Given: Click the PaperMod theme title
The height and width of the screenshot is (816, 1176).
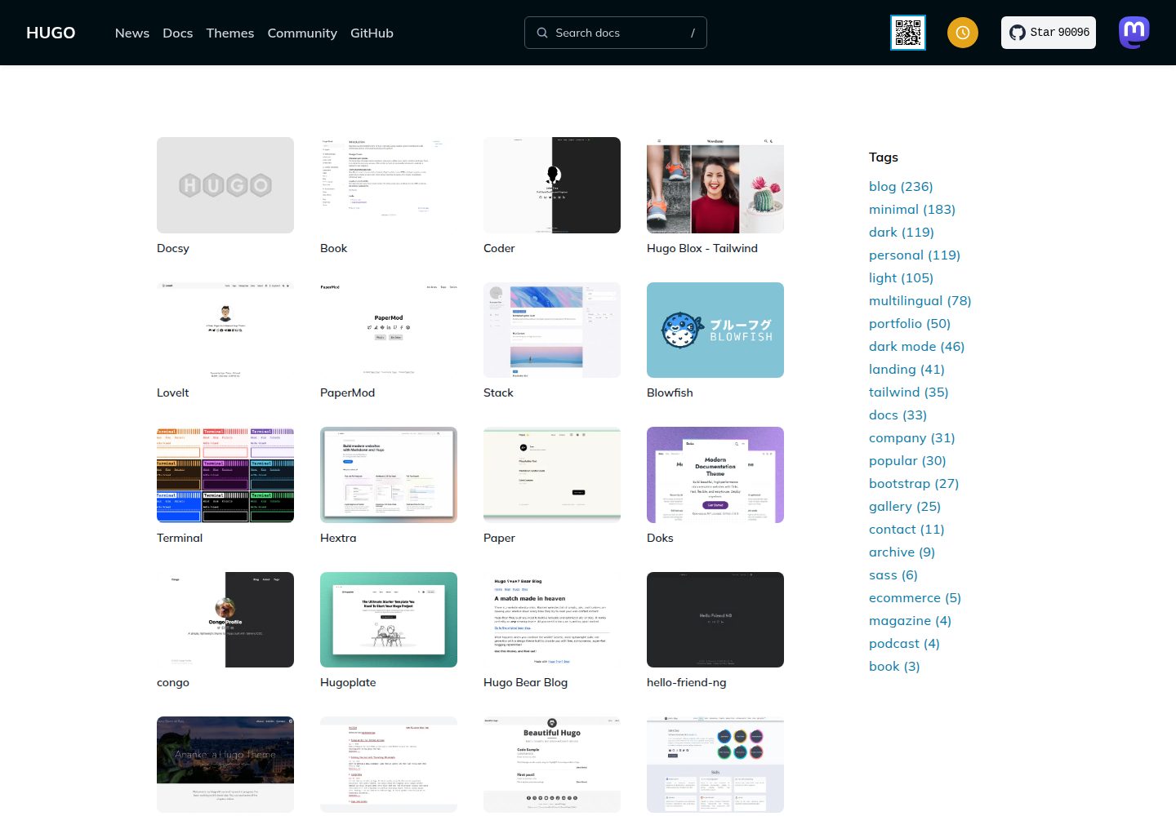Looking at the screenshot, I should 348,392.
